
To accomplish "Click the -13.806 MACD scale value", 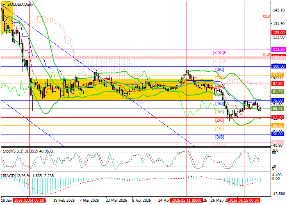I will click(278, 194).
